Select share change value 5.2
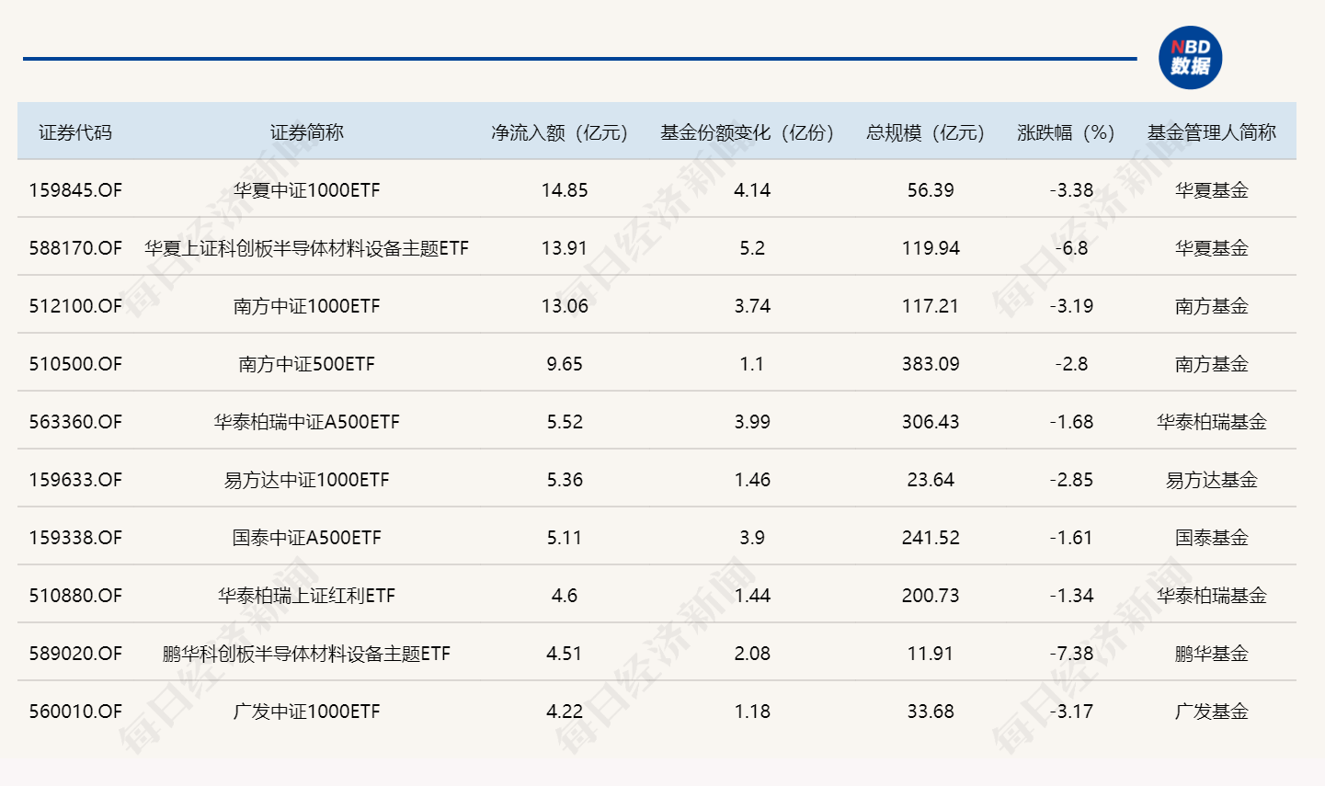 pyautogui.click(x=752, y=248)
